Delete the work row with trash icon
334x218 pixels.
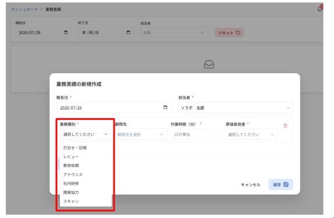286,126
